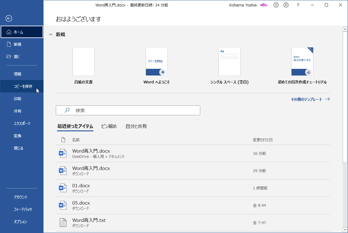Follow the その他のテンプレート link
This screenshot has width=348, height=233.
click(x=310, y=100)
